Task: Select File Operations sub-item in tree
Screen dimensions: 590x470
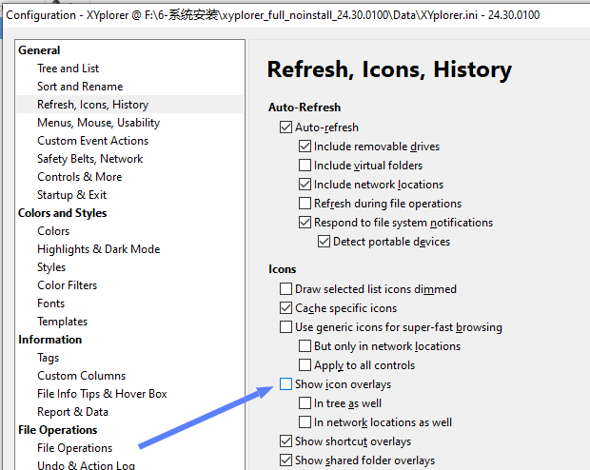Action: 74,448
